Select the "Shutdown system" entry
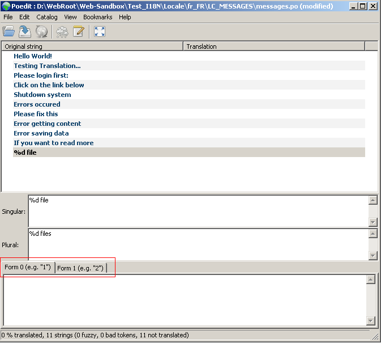This screenshot has height=343, width=381. pos(42,95)
